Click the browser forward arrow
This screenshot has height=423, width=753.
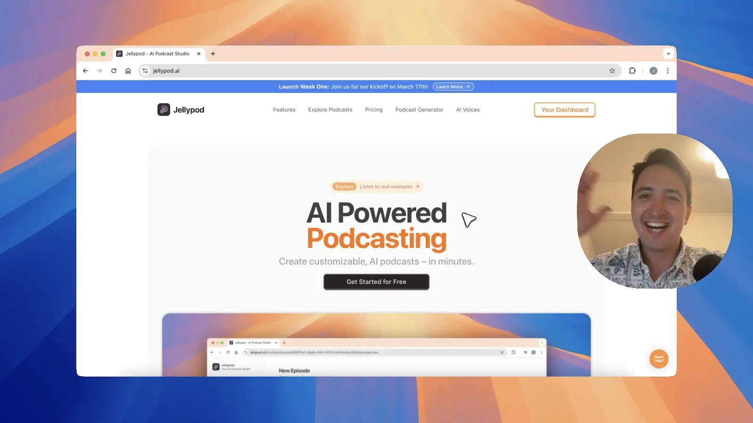point(99,71)
